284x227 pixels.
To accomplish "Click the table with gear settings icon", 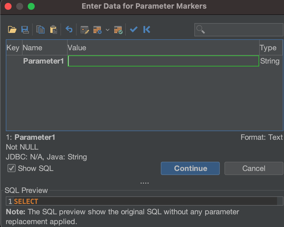I will [97, 30].
